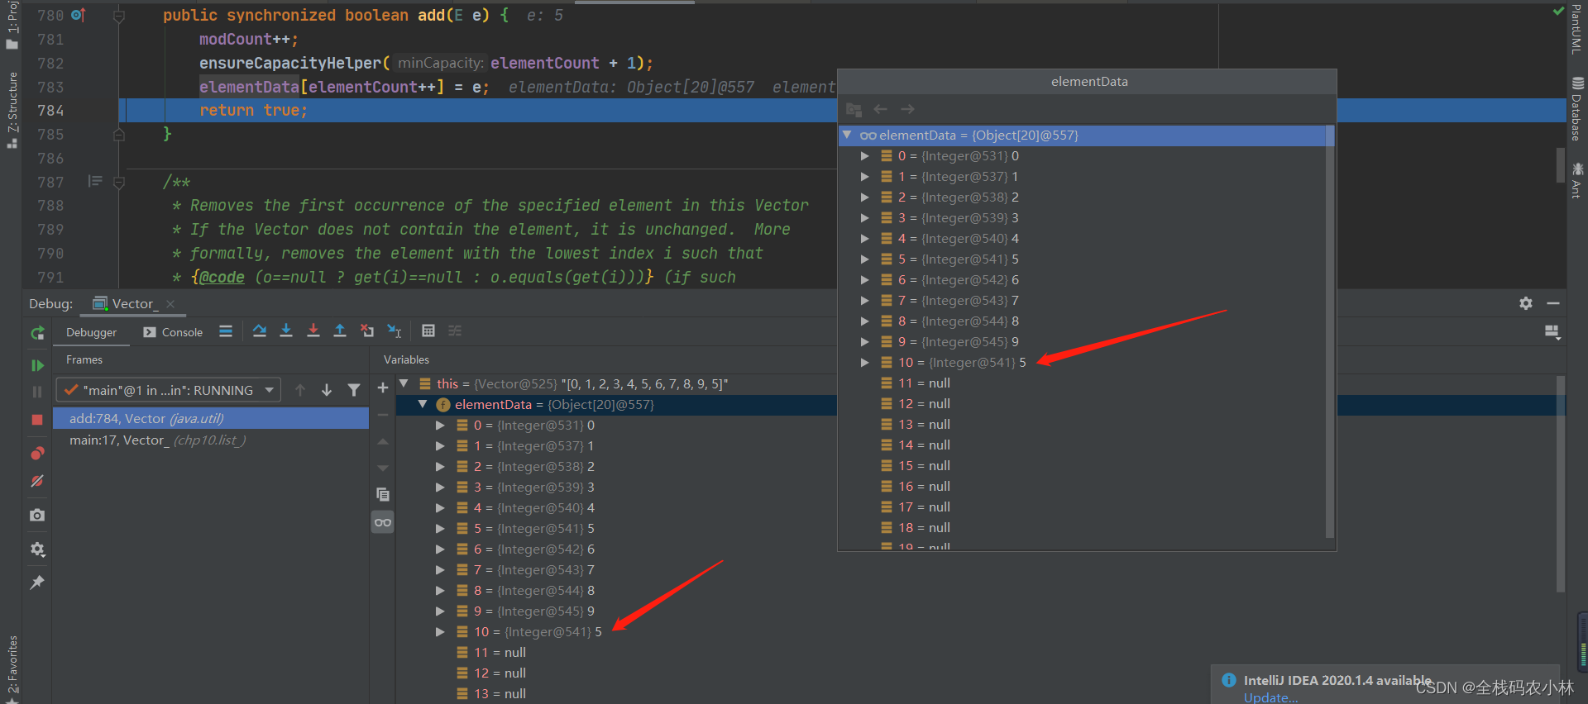Toggle show watches in variables
The width and height of the screenshot is (1588, 704).
click(382, 521)
